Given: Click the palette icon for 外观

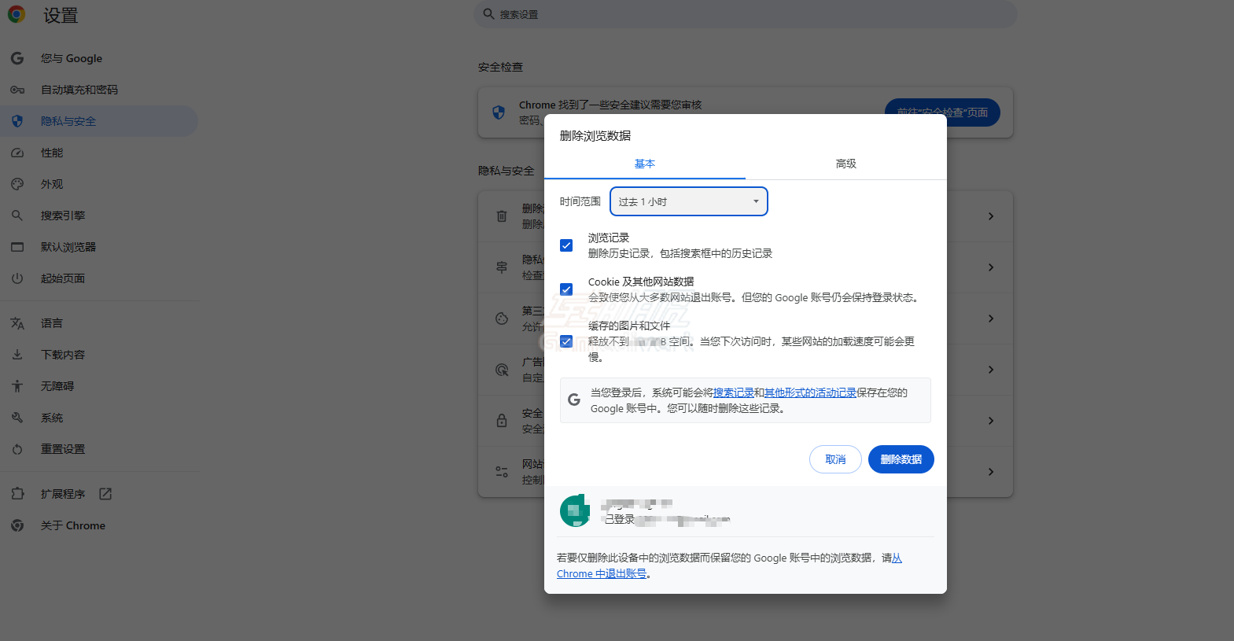Looking at the screenshot, I should tap(17, 184).
